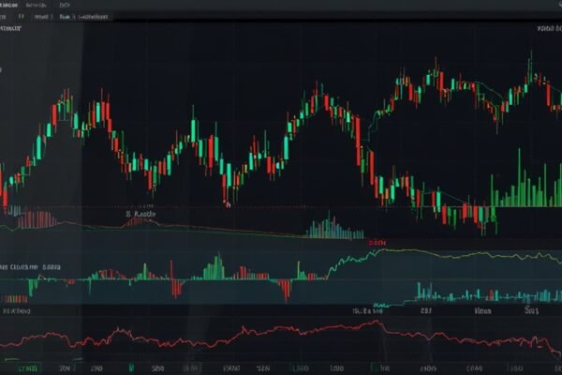Click the tallest green volume bar at right
Screen dimensions: 562x375
[519, 177]
